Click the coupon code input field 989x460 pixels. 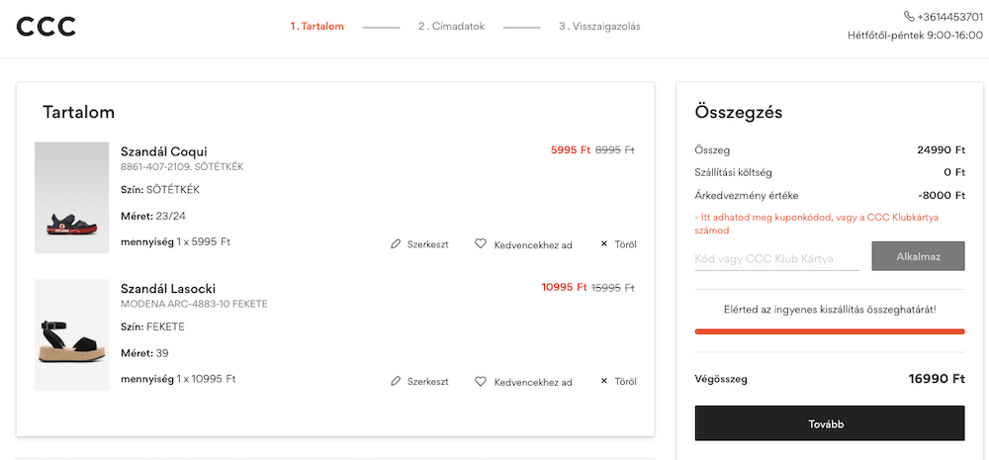point(777,257)
